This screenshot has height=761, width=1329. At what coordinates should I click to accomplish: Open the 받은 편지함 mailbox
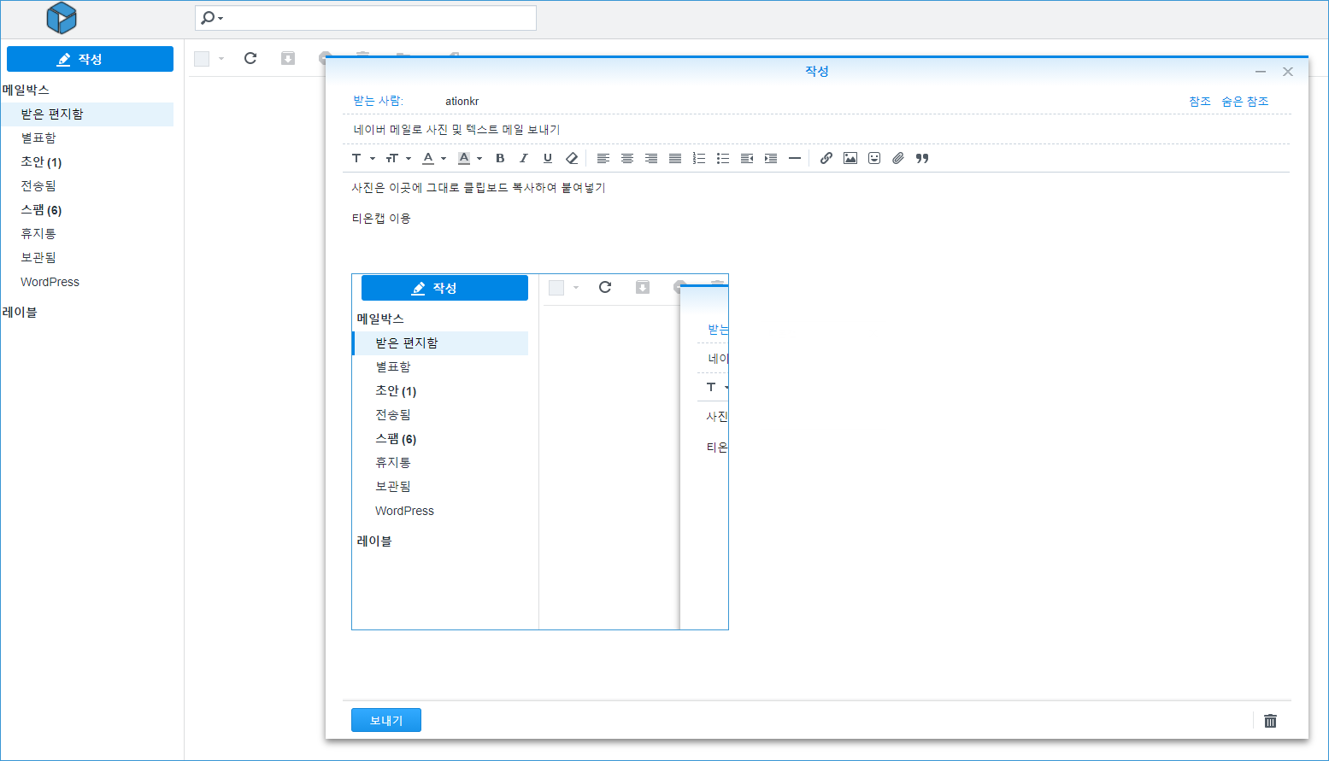[86, 114]
